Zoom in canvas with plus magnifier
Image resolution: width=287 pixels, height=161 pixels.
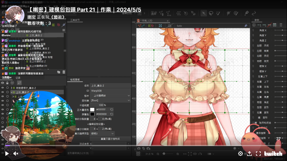[178, 154]
